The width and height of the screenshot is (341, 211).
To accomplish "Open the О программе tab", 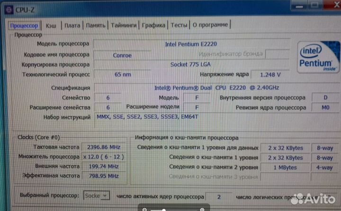I will tap(210, 25).
